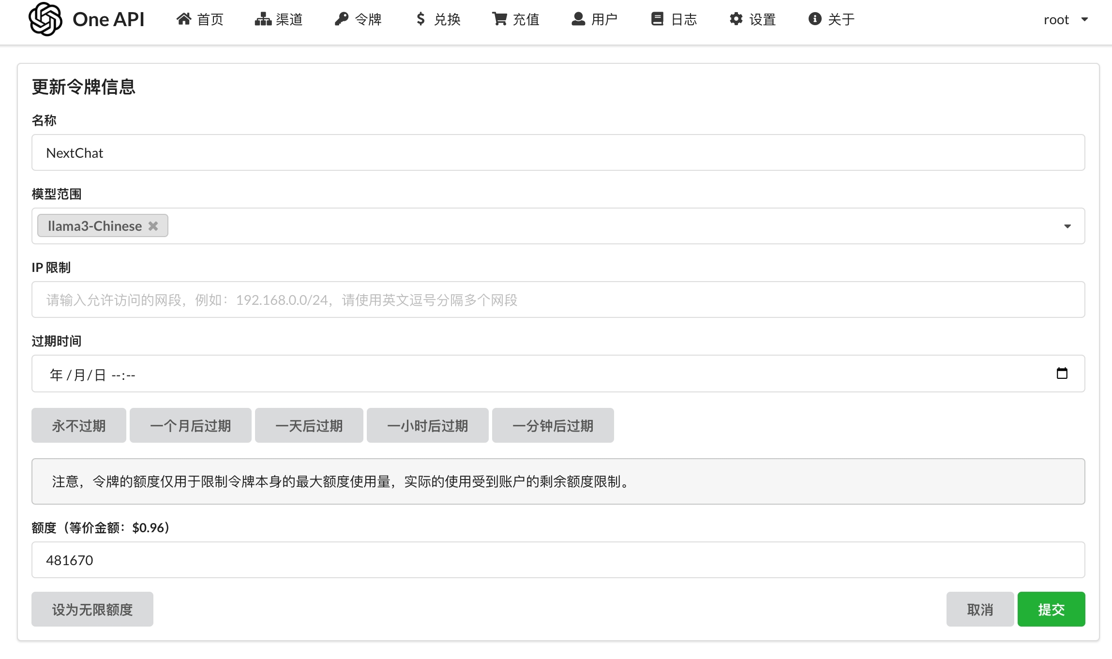
Task: Open the 用户 users page
Action: (x=594, y=19)
